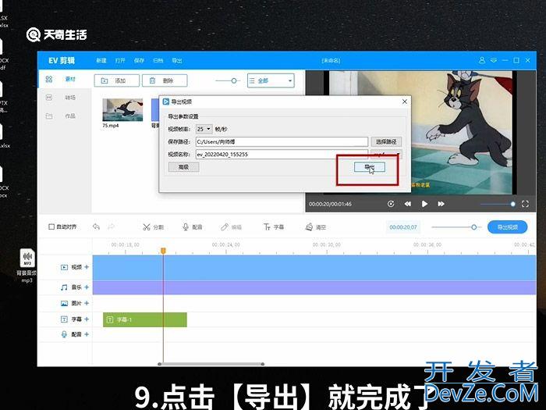The height and width of the screenshot is (410, 546).
Task: Select the 背景音乐 mp3 file on desktop
Action: [27, 265]
